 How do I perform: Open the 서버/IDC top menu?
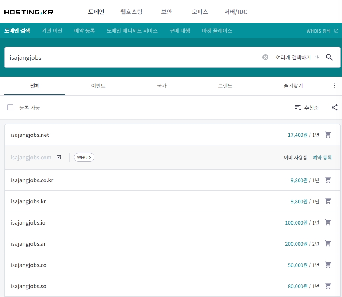(x=236, y=12)
